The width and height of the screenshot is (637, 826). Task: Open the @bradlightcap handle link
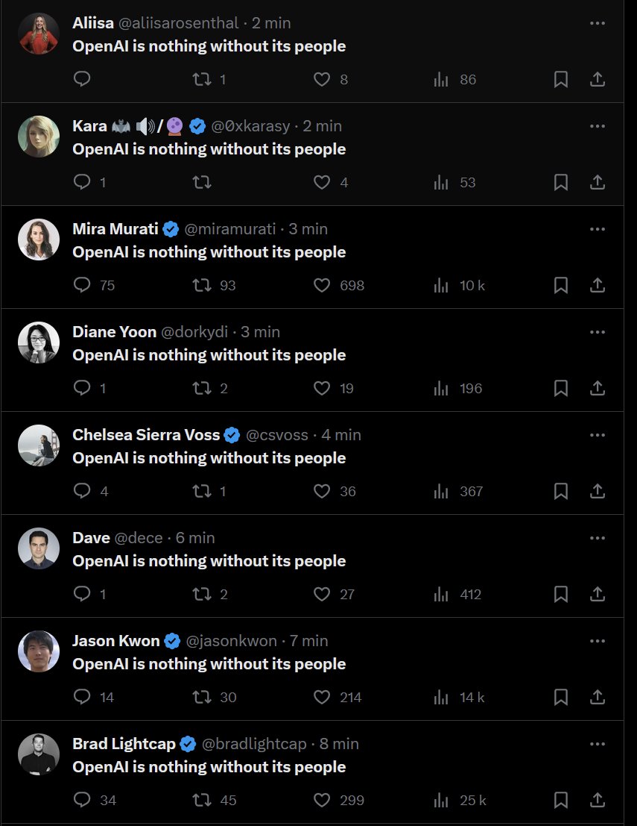click(x=250, y=744)
